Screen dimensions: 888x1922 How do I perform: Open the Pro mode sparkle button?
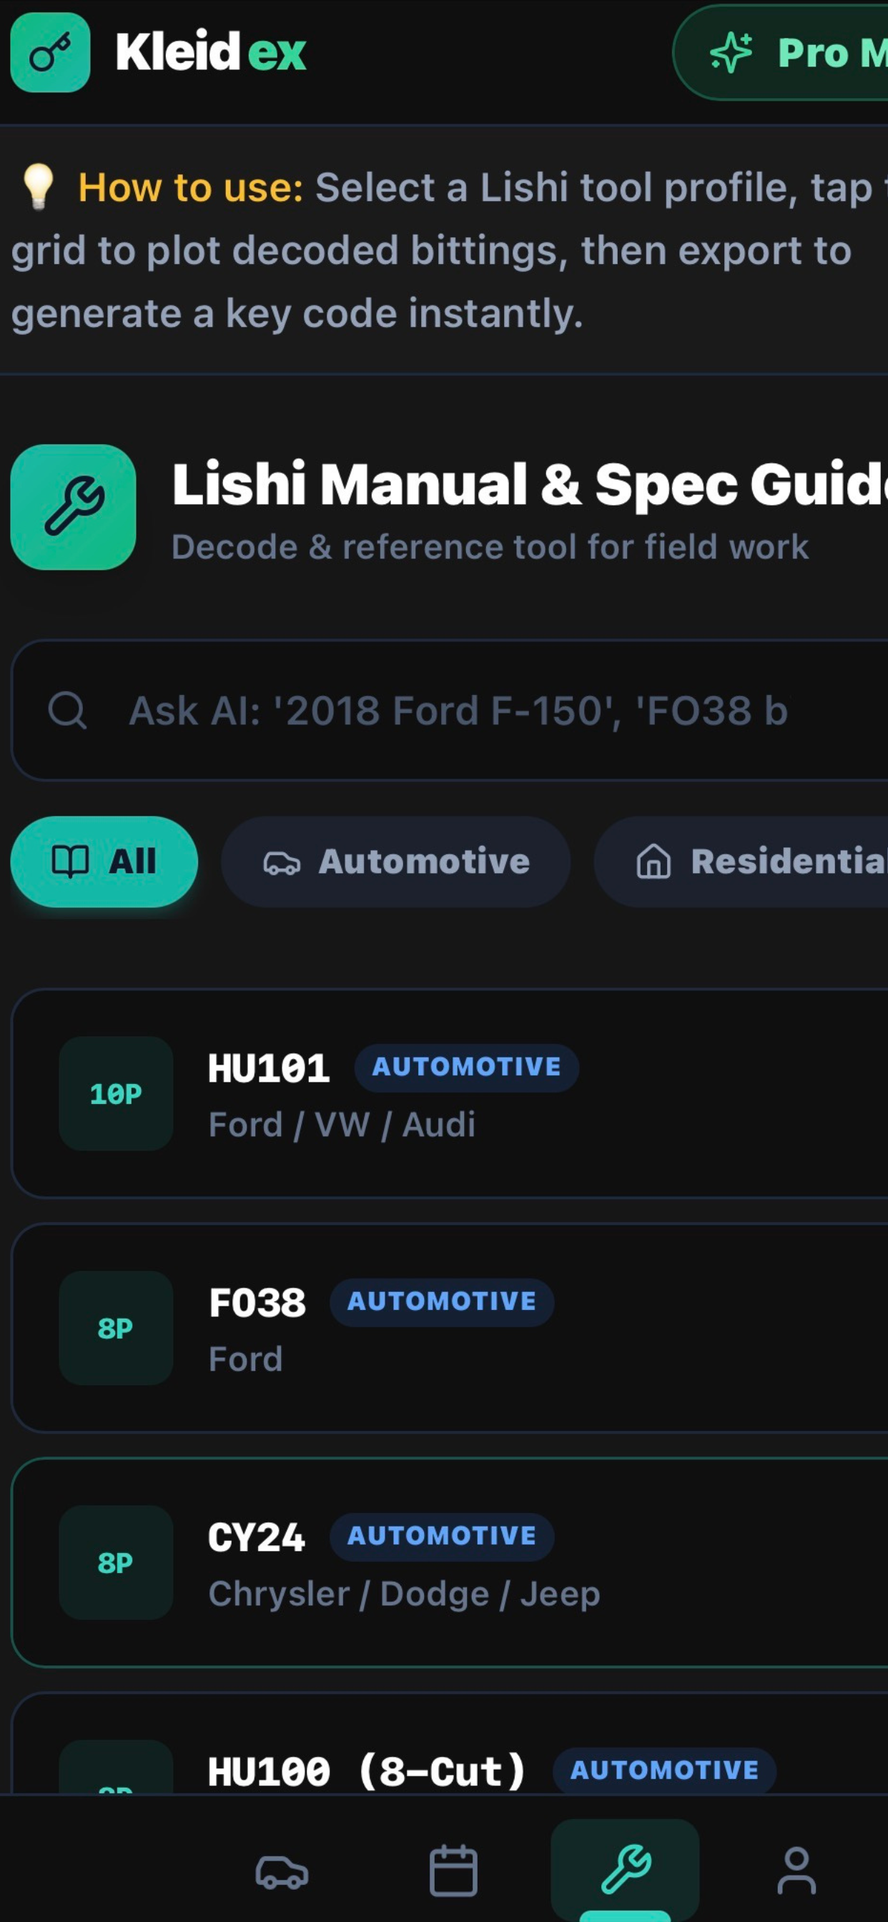(x=781, y=52)
